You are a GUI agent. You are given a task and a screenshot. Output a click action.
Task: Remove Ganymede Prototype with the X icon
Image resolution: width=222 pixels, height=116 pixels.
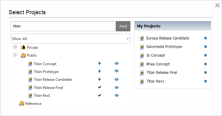point(205,46)
